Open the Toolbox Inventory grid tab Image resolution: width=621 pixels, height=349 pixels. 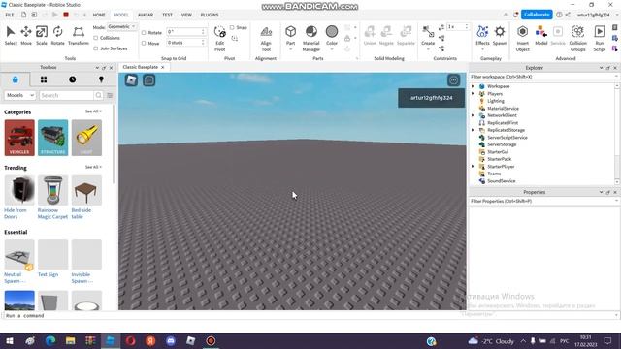[44, 79]
